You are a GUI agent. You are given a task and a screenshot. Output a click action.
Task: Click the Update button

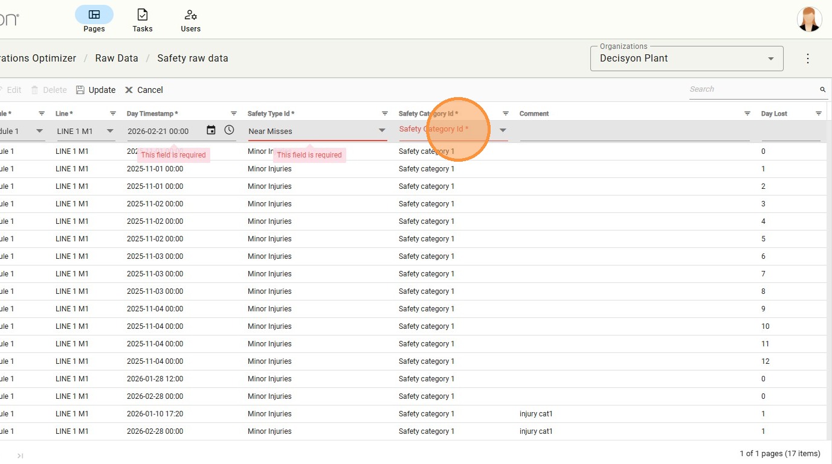[95, 90]
